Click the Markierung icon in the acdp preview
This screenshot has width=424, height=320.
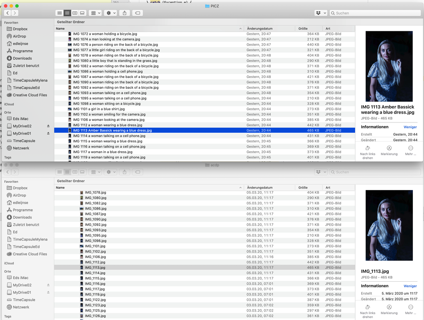tap(389, 307)
